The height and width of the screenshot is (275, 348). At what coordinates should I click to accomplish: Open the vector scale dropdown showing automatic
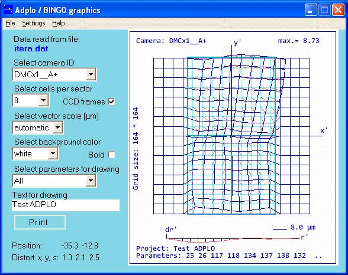click(x=58, y=127)
